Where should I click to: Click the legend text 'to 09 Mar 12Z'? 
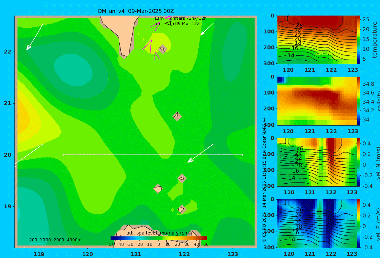(184, 24)
